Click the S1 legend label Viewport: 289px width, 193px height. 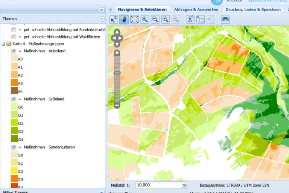click(x=21, y=164)
